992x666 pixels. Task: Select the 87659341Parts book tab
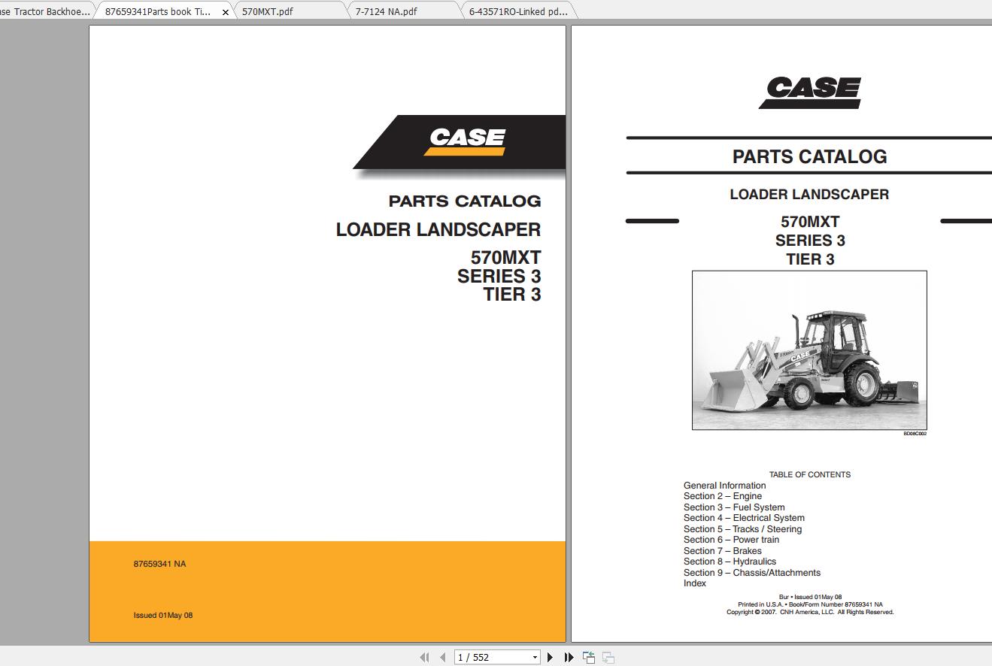[158, 11]
